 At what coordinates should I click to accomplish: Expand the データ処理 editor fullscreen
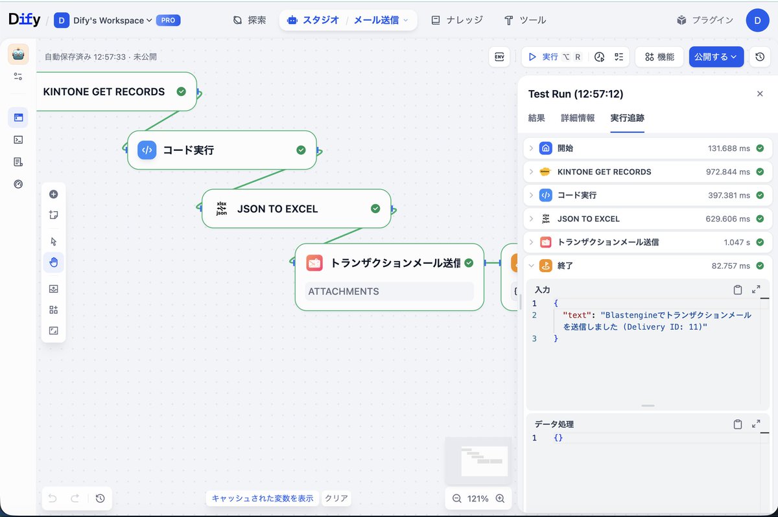pos(756,424)
